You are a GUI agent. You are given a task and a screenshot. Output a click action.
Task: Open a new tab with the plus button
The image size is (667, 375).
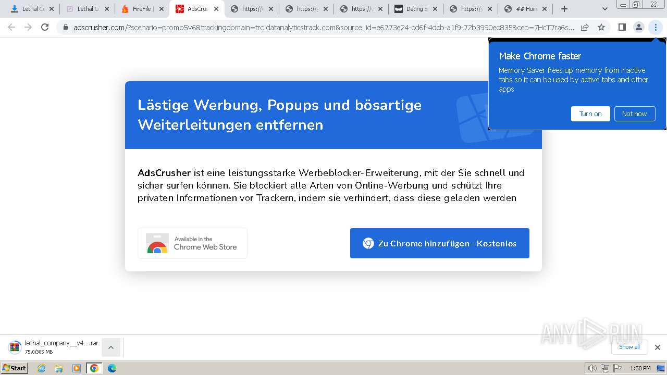pyautogui.click(x=564, y=9)
